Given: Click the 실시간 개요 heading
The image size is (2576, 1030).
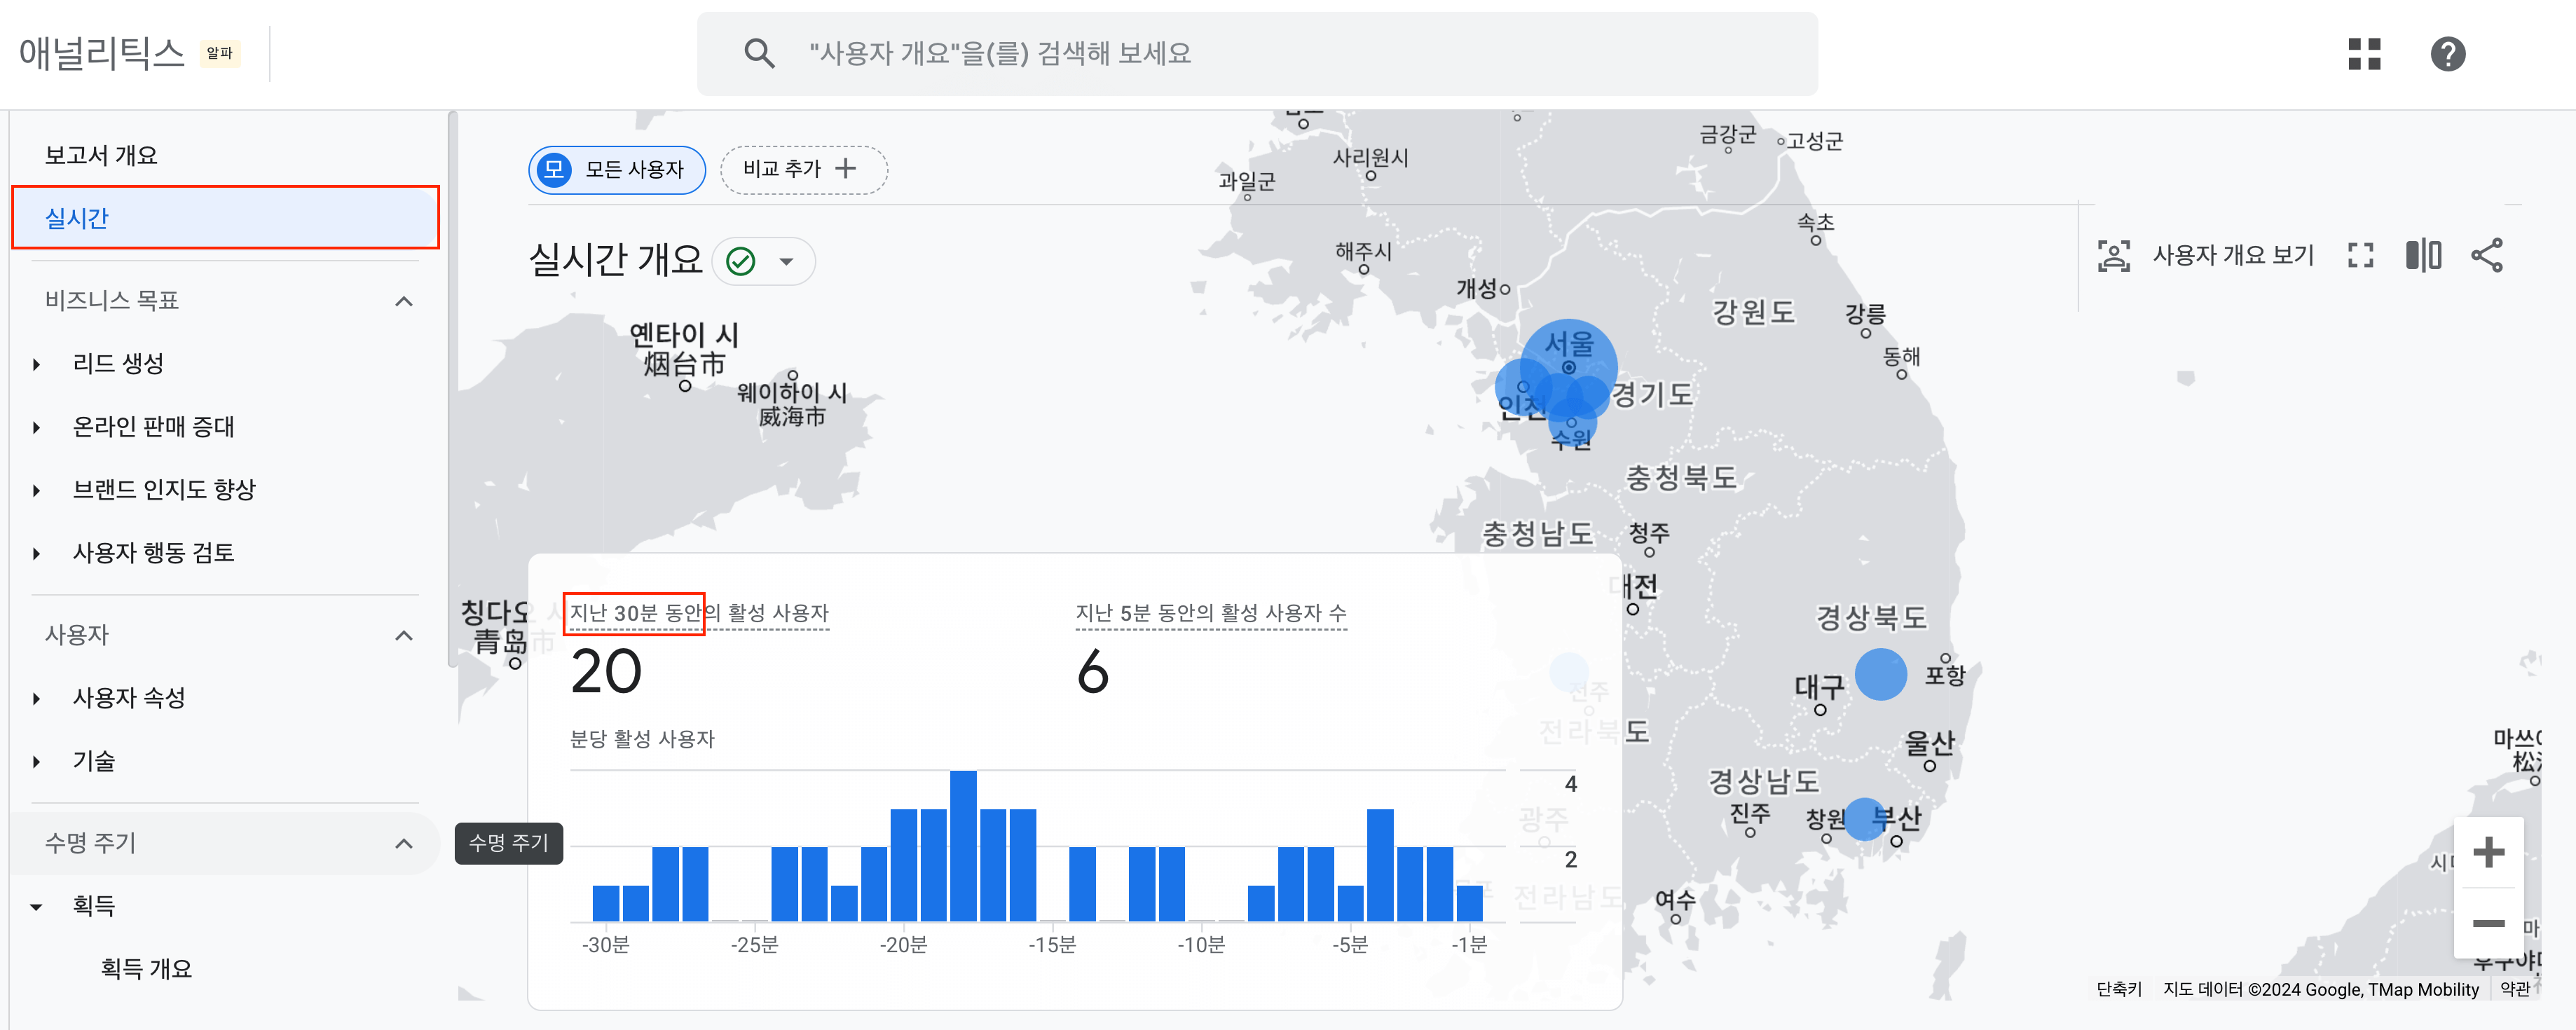Looking at the screenshot, I should coord(616,260).
